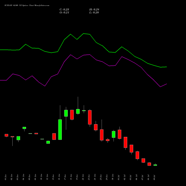Click the red candle above 02 Jul
Screen dimensions: 186x186
click(125, 142)
